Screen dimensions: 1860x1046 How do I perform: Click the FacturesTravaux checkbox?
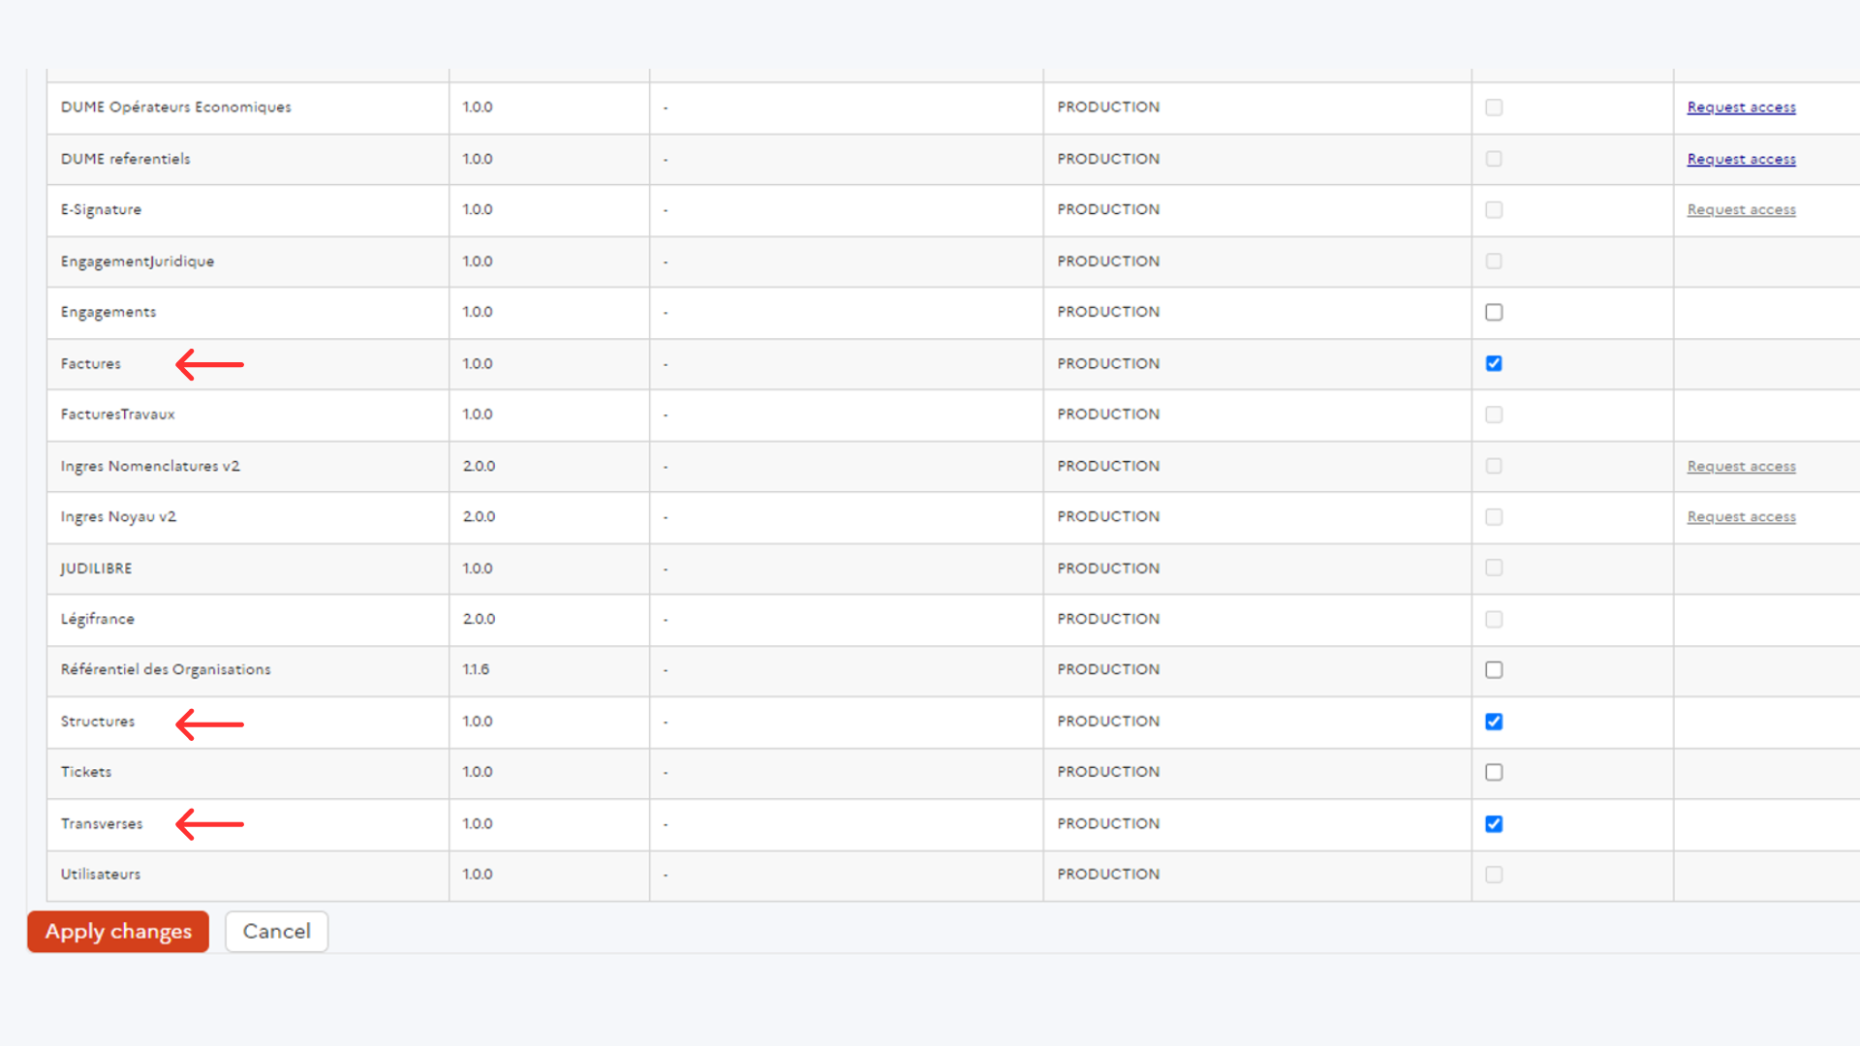click(1494, 415)
